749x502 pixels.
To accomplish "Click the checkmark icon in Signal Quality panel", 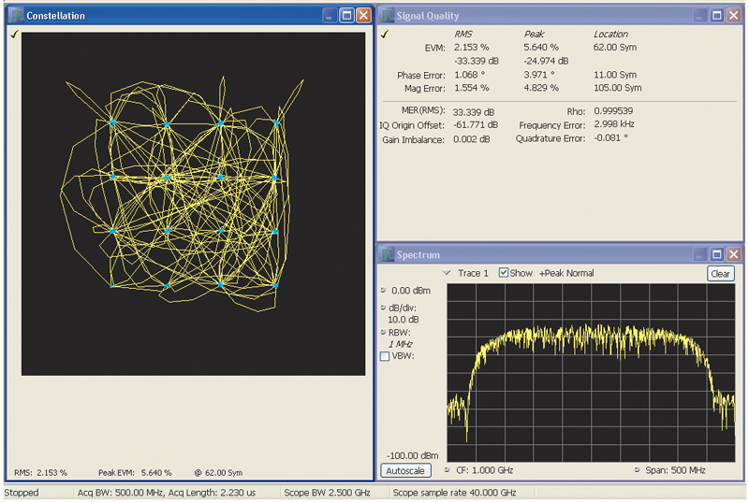I will coord(386,35).
